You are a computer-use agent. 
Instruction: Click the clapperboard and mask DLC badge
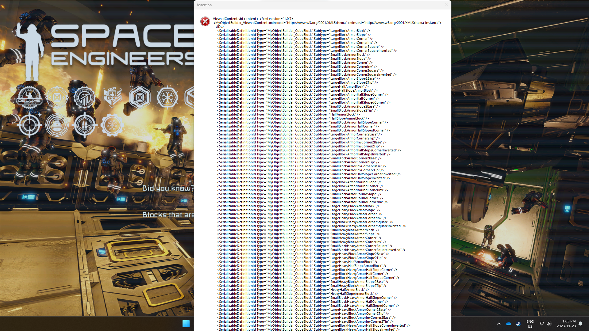click(x=112, y=97)
